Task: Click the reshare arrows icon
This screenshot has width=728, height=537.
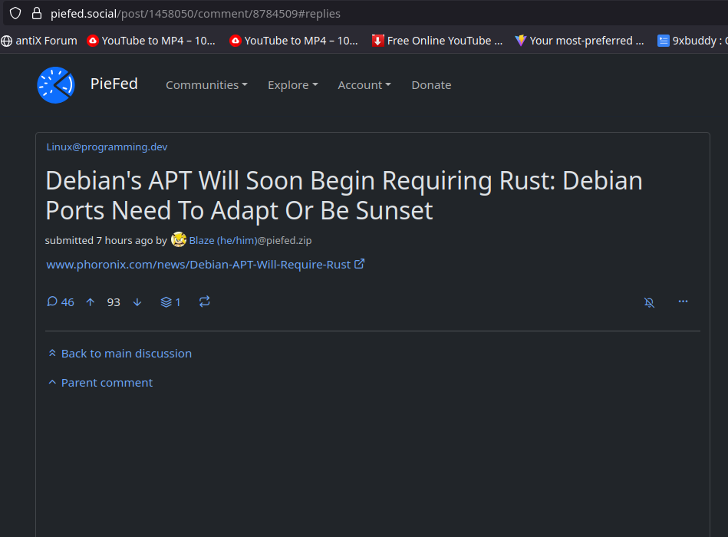Action: click(x=204, y=302)
